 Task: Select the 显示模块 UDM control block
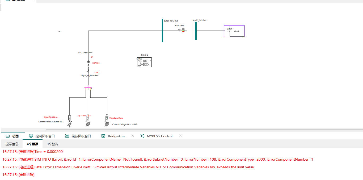144,62
